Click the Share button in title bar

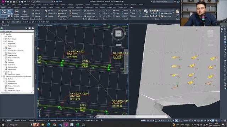tap(59, 1)
